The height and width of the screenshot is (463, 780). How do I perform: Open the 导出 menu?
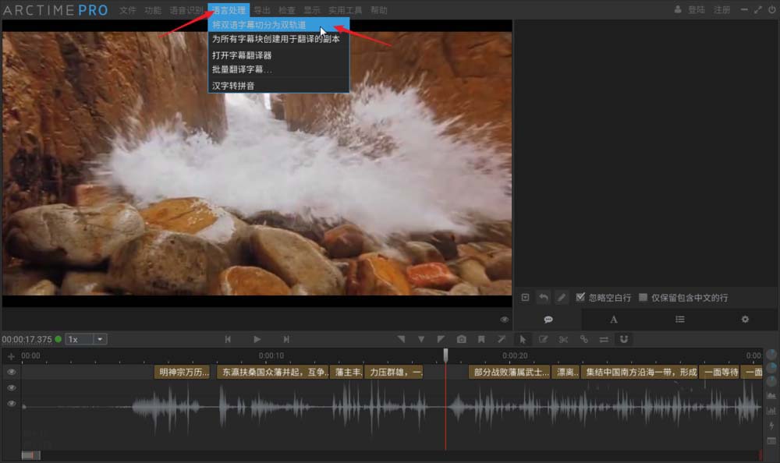point(262,10)
